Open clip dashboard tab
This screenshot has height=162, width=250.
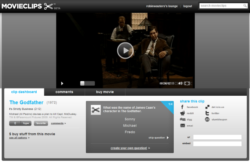coord(24,92)
